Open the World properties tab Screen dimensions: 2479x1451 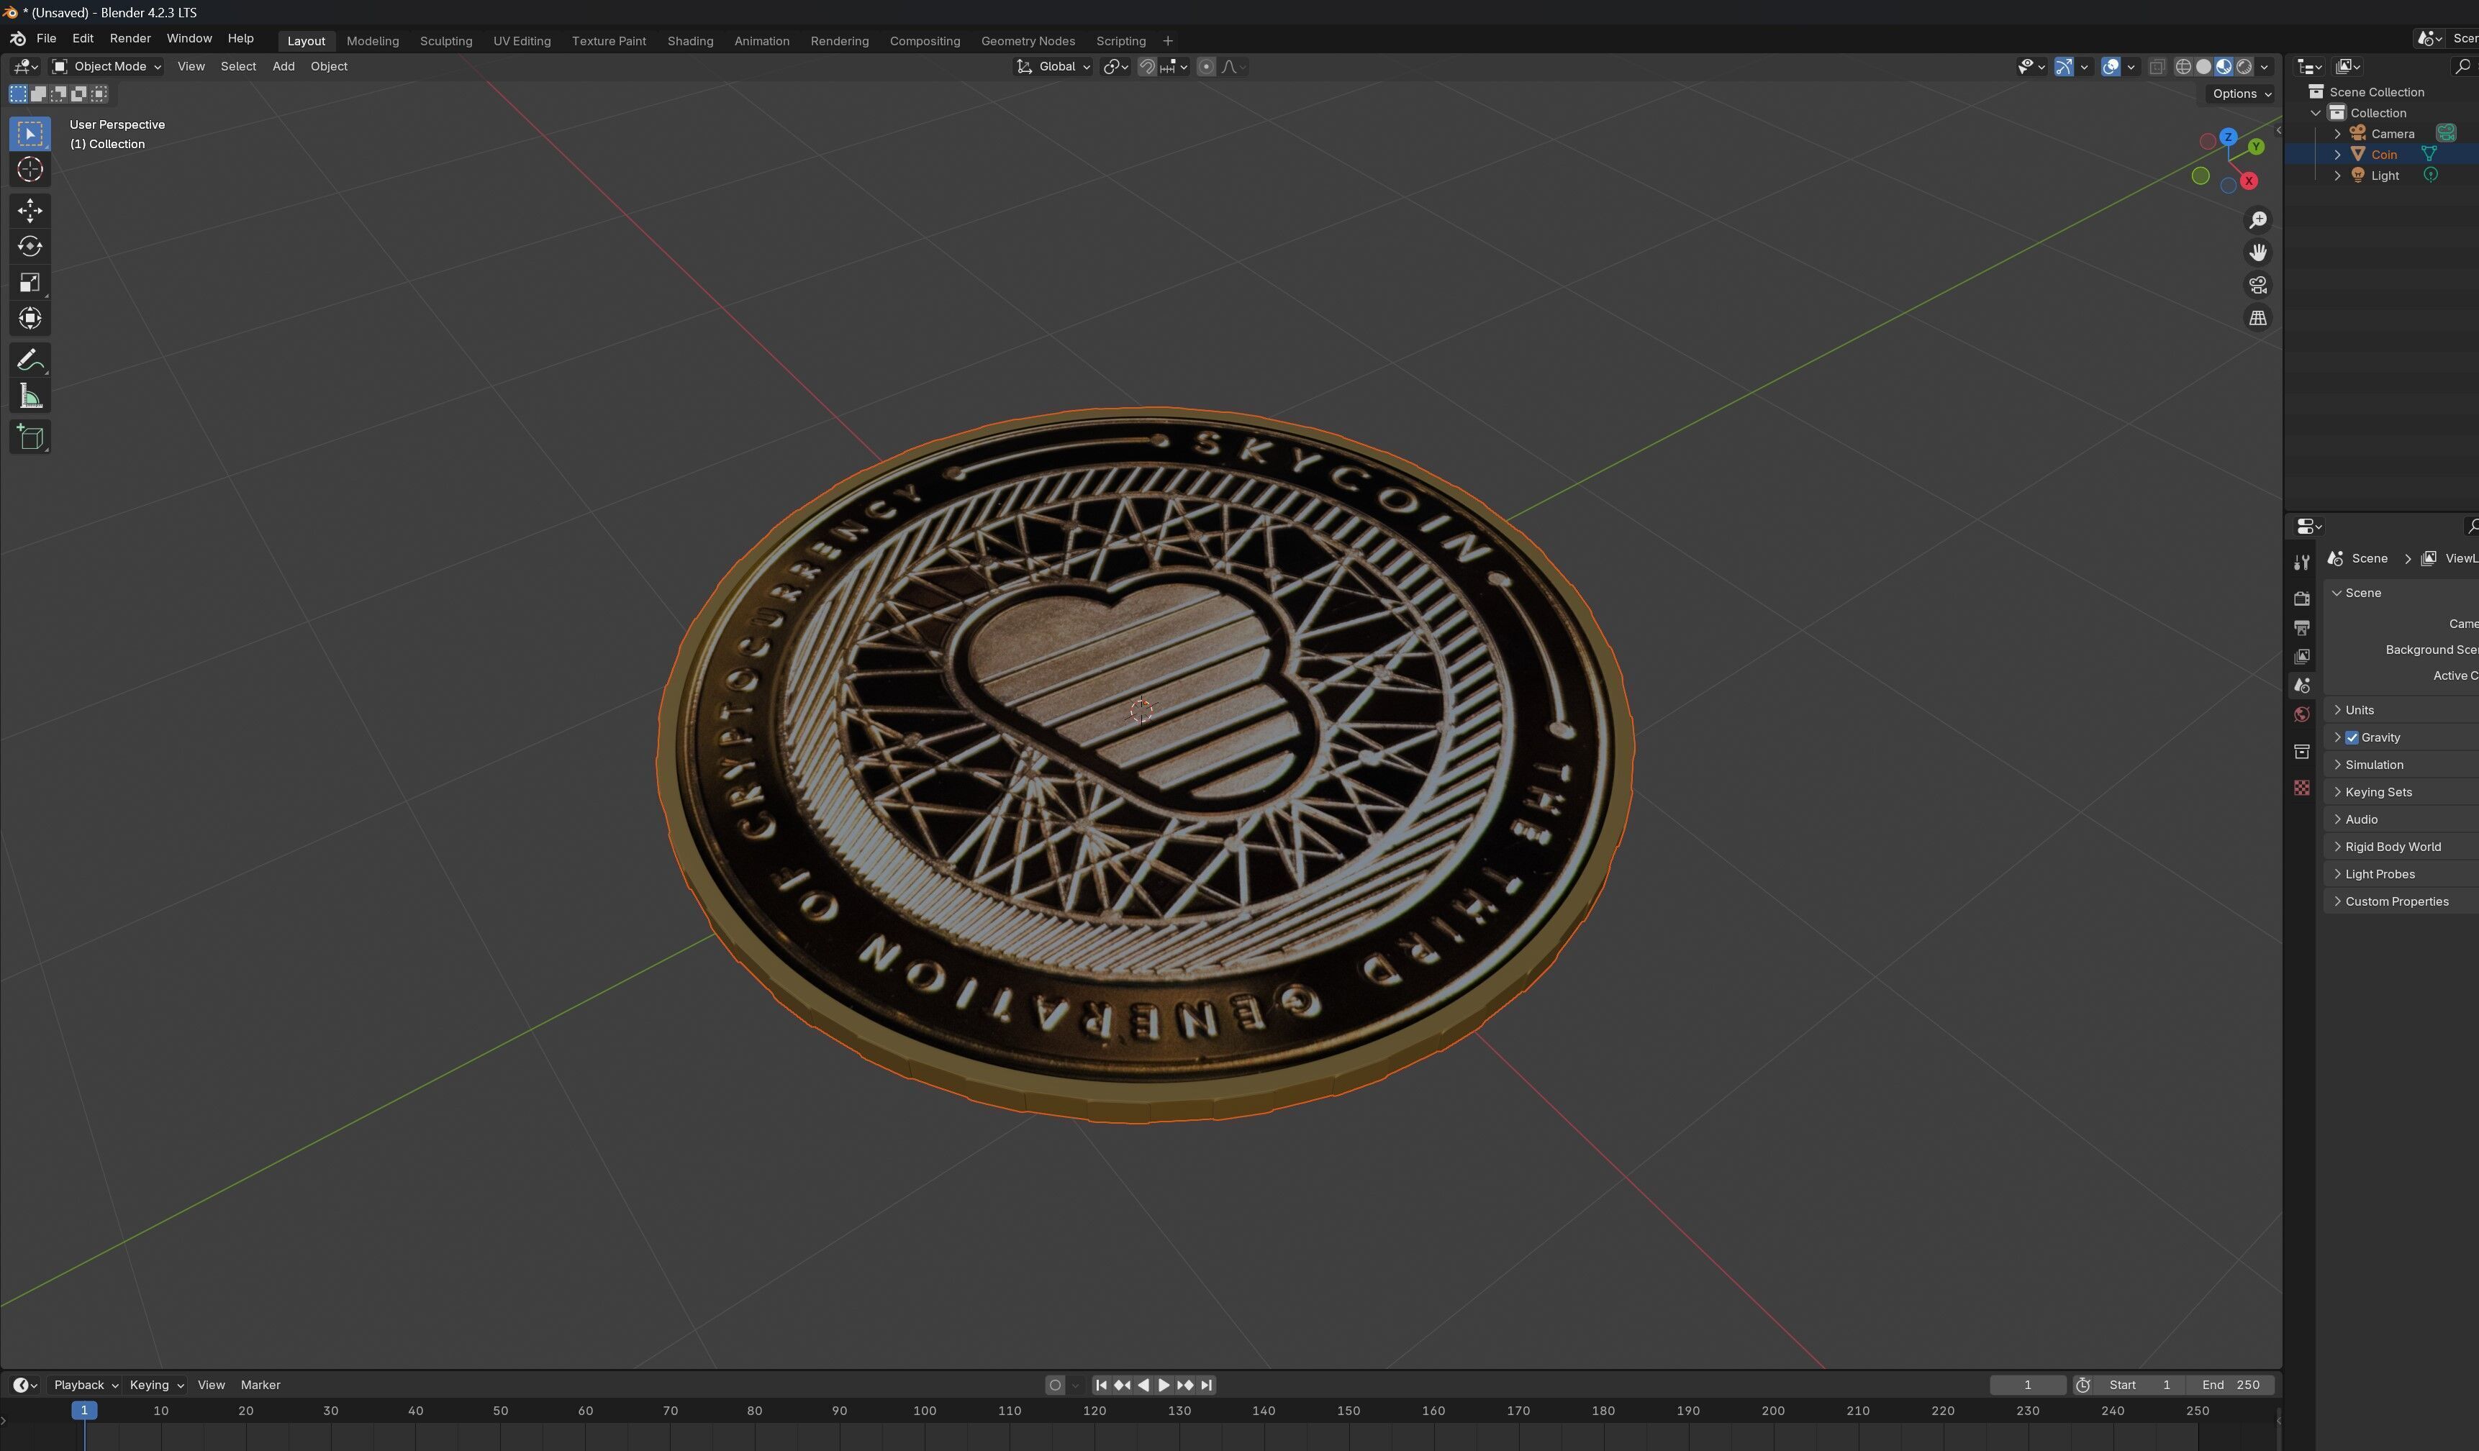click(x=2301, y=714)
